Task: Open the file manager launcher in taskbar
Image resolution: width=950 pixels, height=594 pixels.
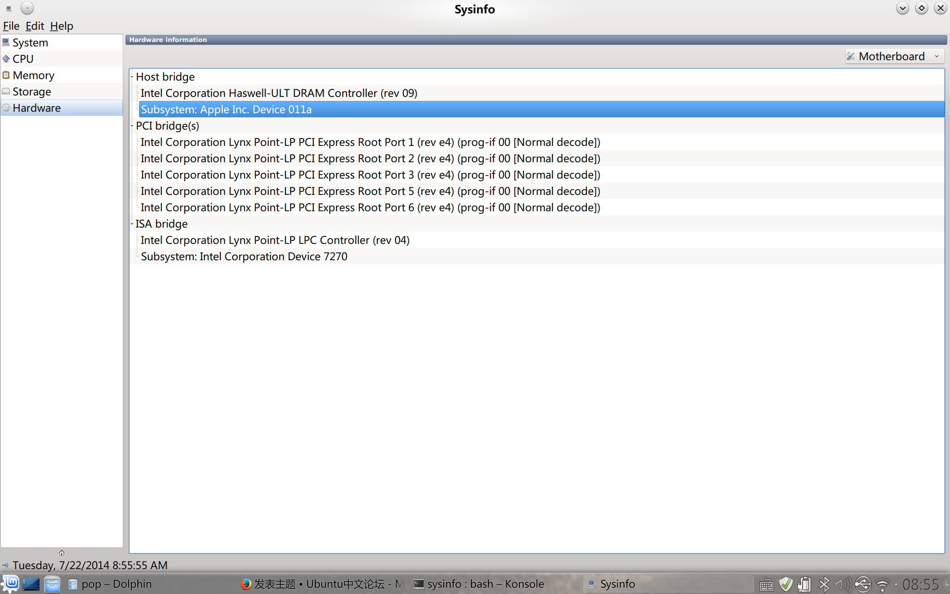Action: click(x=52, y=584)
